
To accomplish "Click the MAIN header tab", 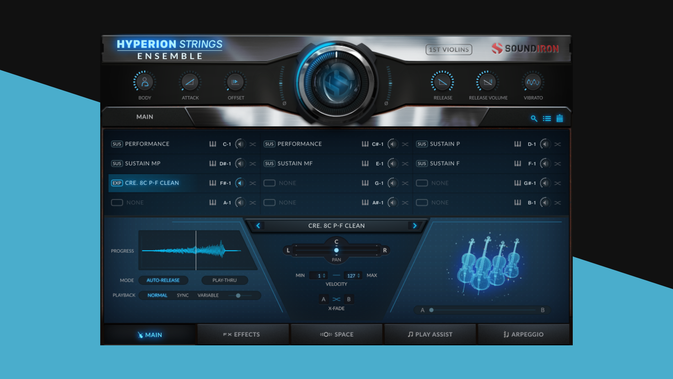I will 145,117.
